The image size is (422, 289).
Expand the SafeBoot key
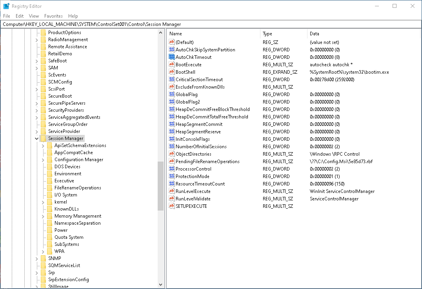(x=37, y=61)
